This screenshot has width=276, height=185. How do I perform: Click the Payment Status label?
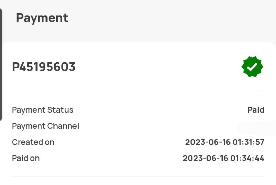(43, 110)
